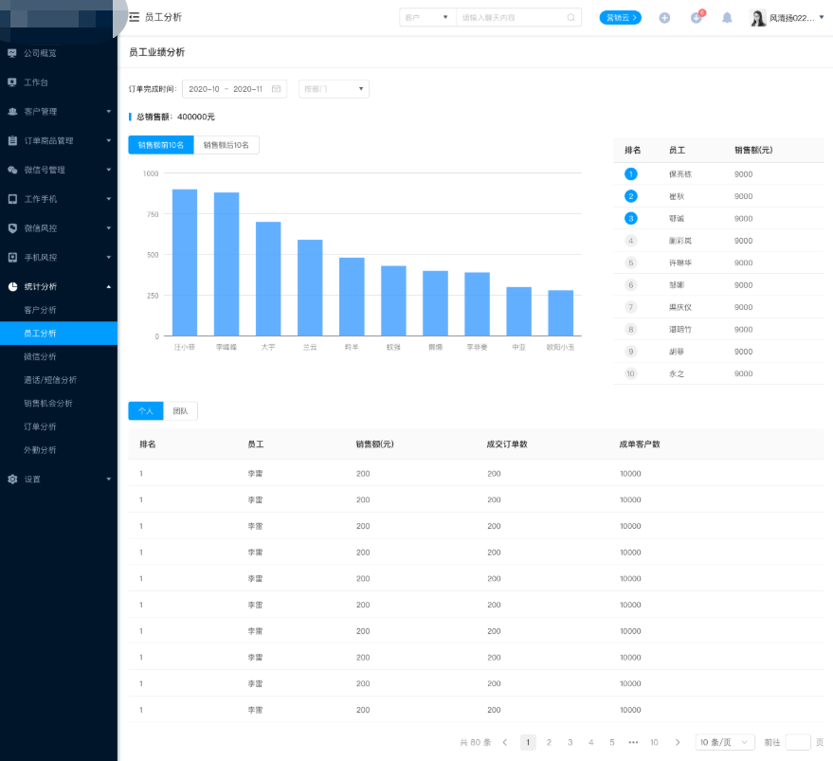Expand the 微信号管理 menu arrow
Image resolution: width=833 pixels, height=761 pixels.
[x=108, y=170]
